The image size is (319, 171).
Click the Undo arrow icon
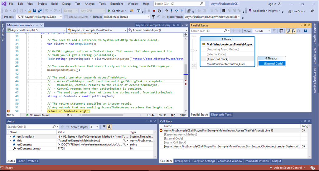pos(47,11)
